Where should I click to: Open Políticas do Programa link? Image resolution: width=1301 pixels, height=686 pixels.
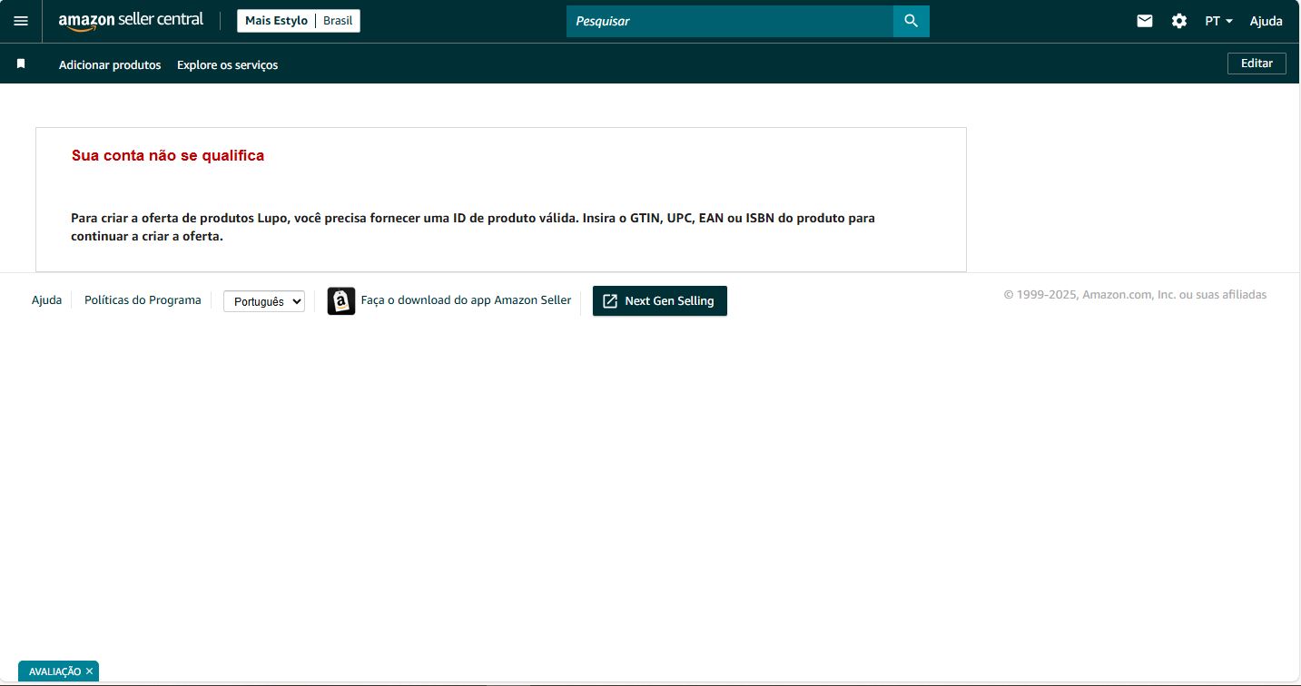click(143, 300)
